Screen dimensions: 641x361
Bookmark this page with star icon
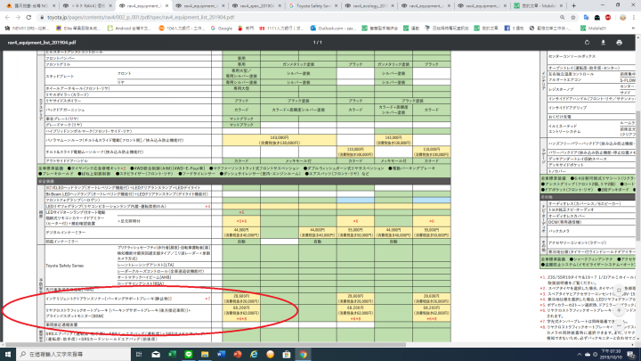pos(573,18)
